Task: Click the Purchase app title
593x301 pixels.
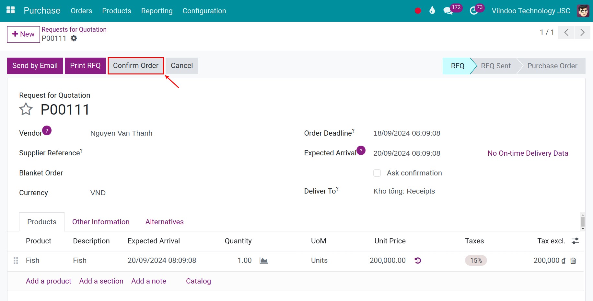Action: coord(42,11)
